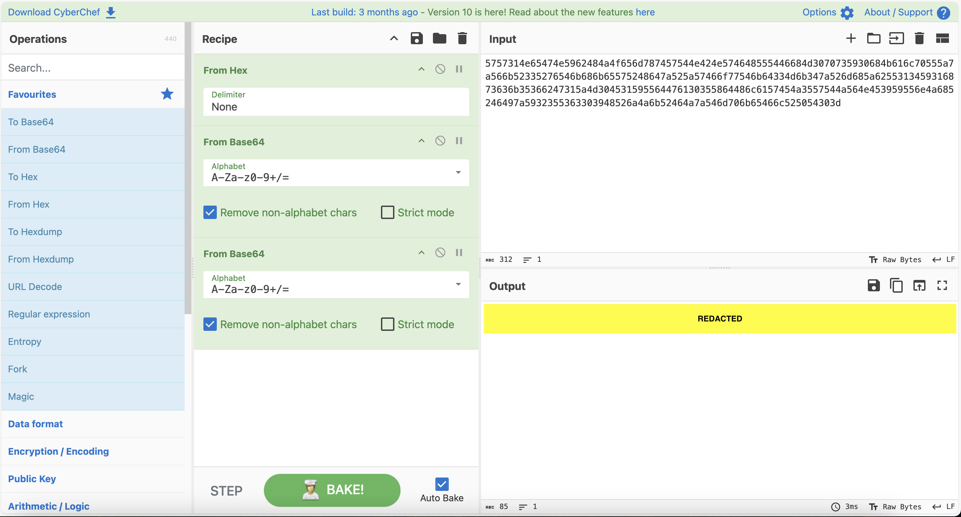Open folder as input icon
Viewport: 961px width, 517px height.
pos(873,39)
